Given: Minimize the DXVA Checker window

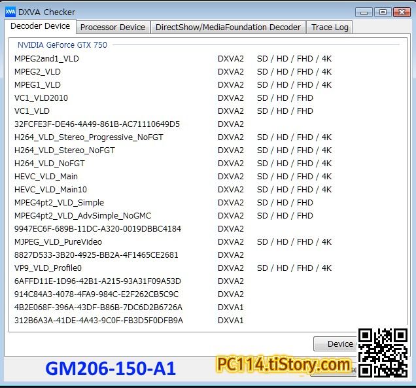Looking at the screenshot, I should [364, 12].
